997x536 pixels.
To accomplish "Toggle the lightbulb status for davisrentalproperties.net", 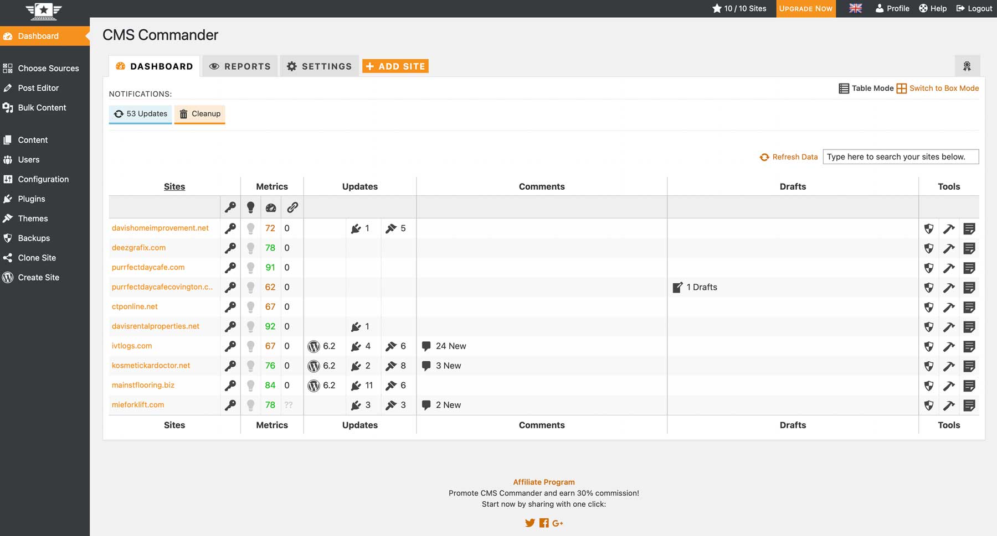I will tap(251, 326).
